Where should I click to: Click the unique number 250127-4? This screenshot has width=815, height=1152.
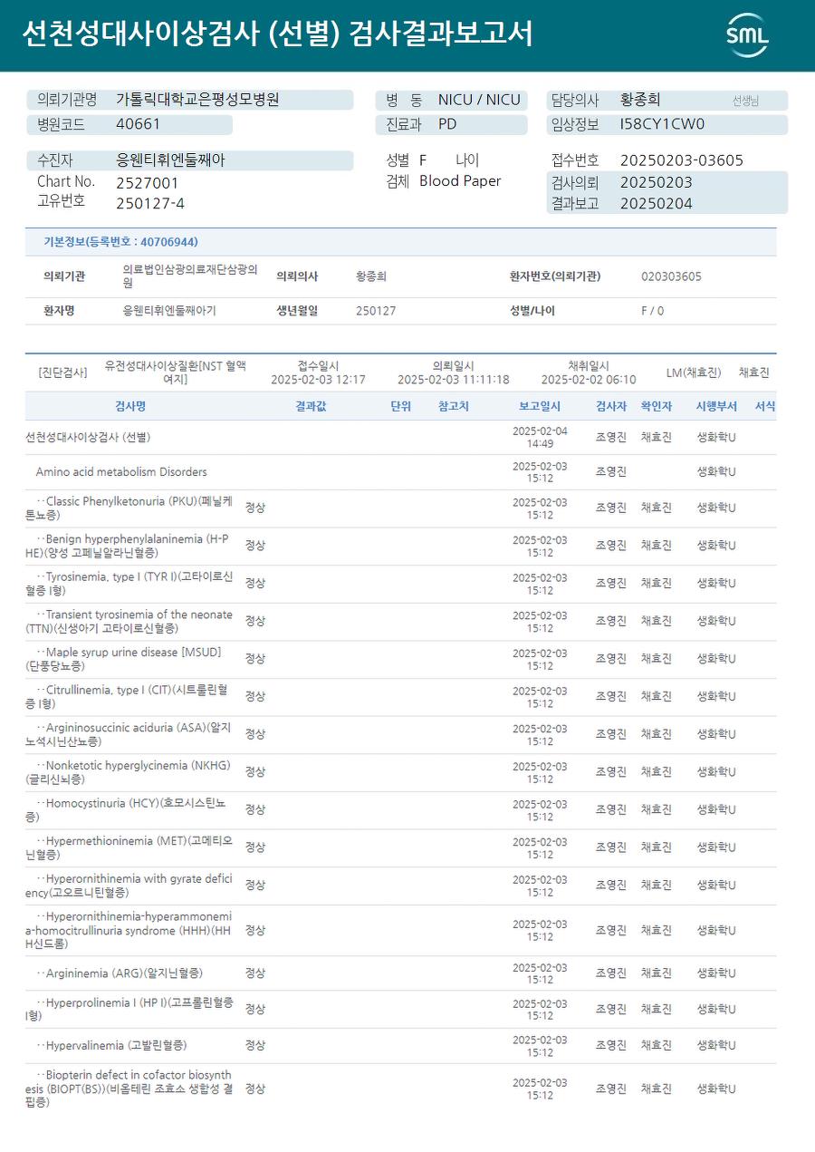coord(150,203)
